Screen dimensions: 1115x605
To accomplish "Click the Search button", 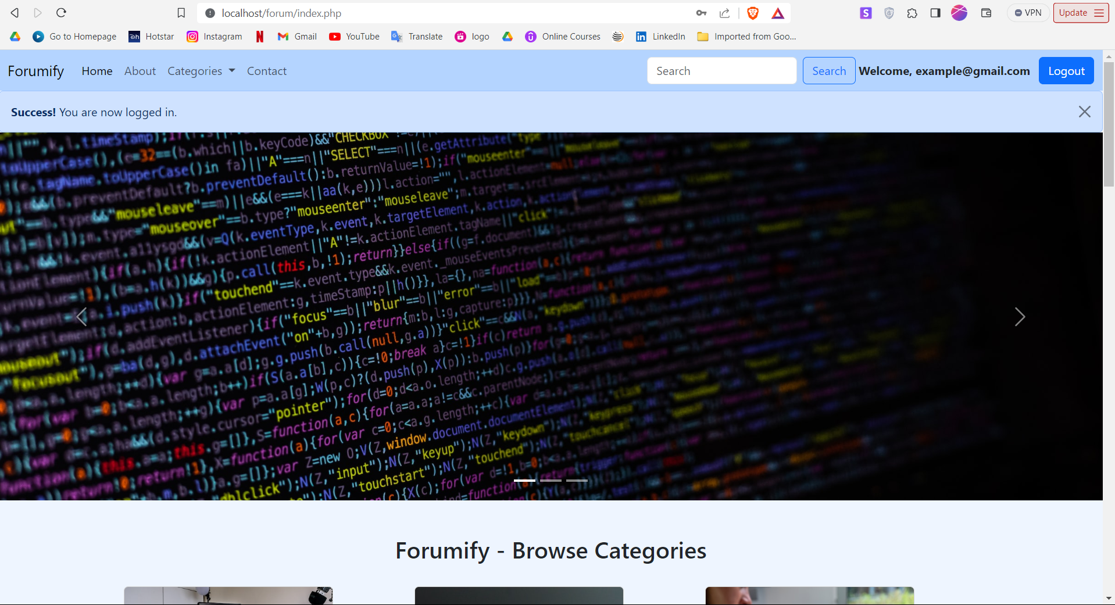I will click(x=829, y=71).
